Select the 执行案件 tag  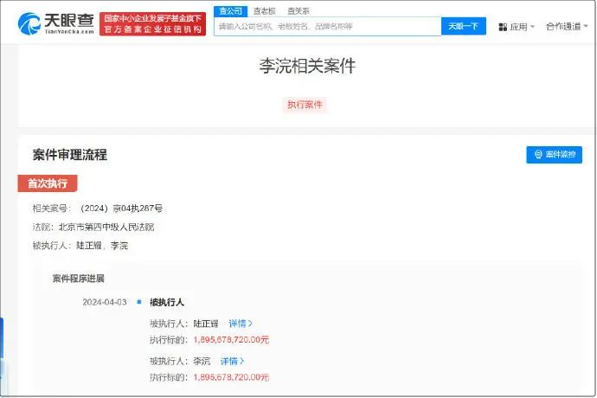pyautogui.click(x=305, y=105)
